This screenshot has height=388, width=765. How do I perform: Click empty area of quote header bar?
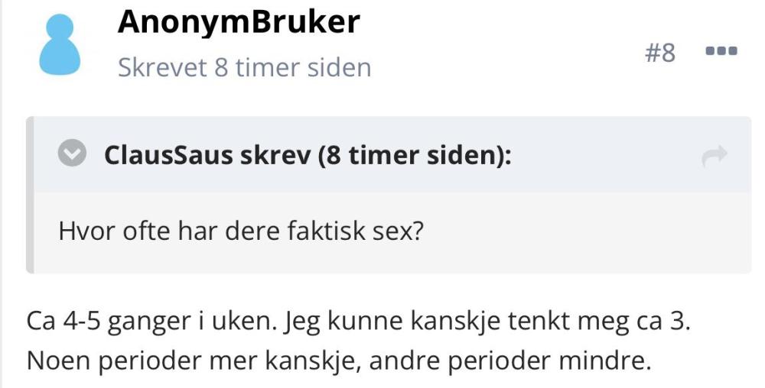(x=605, y=155)
